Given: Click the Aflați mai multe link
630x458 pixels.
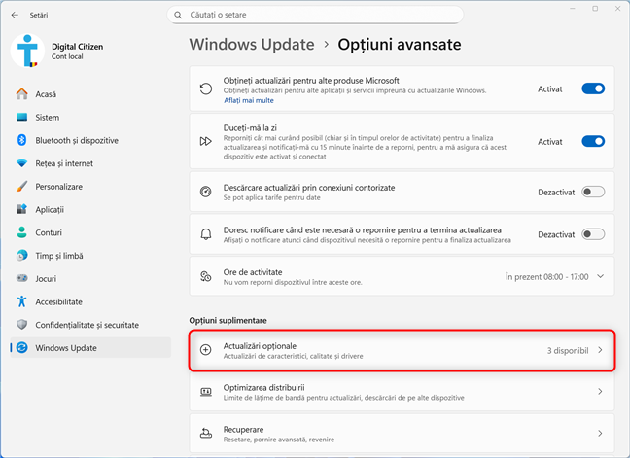Looking at the screenshot, I should click(x=249, y=100).
